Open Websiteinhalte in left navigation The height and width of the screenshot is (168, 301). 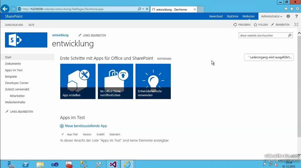pos(15,102)
